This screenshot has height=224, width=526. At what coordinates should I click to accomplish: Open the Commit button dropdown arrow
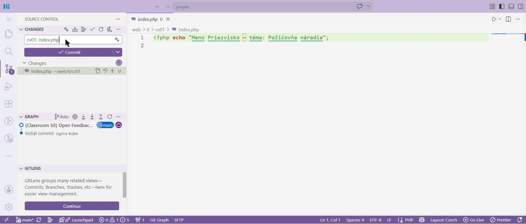[118, 52]
